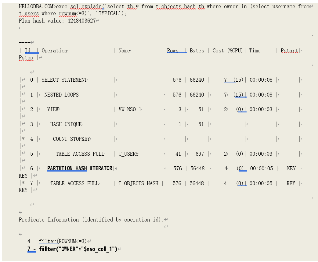Click the VW_NSO_1 view name

[130, 109]
